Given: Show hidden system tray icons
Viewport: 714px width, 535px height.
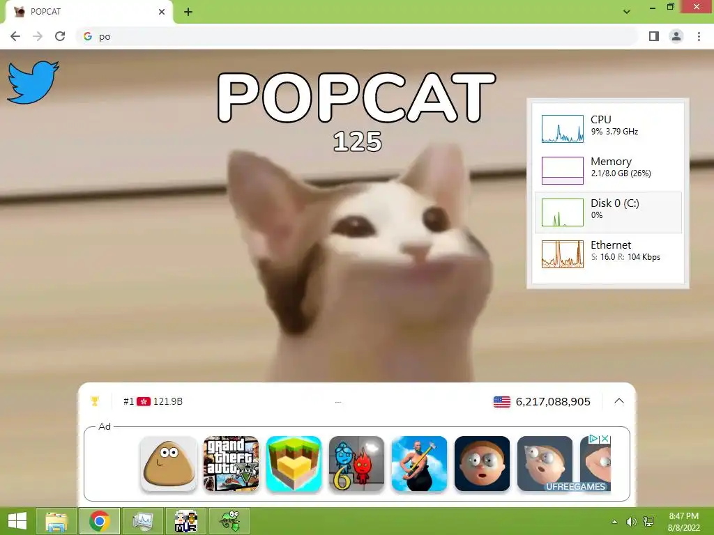Looking at the screenshot, I should click(615, 522).
